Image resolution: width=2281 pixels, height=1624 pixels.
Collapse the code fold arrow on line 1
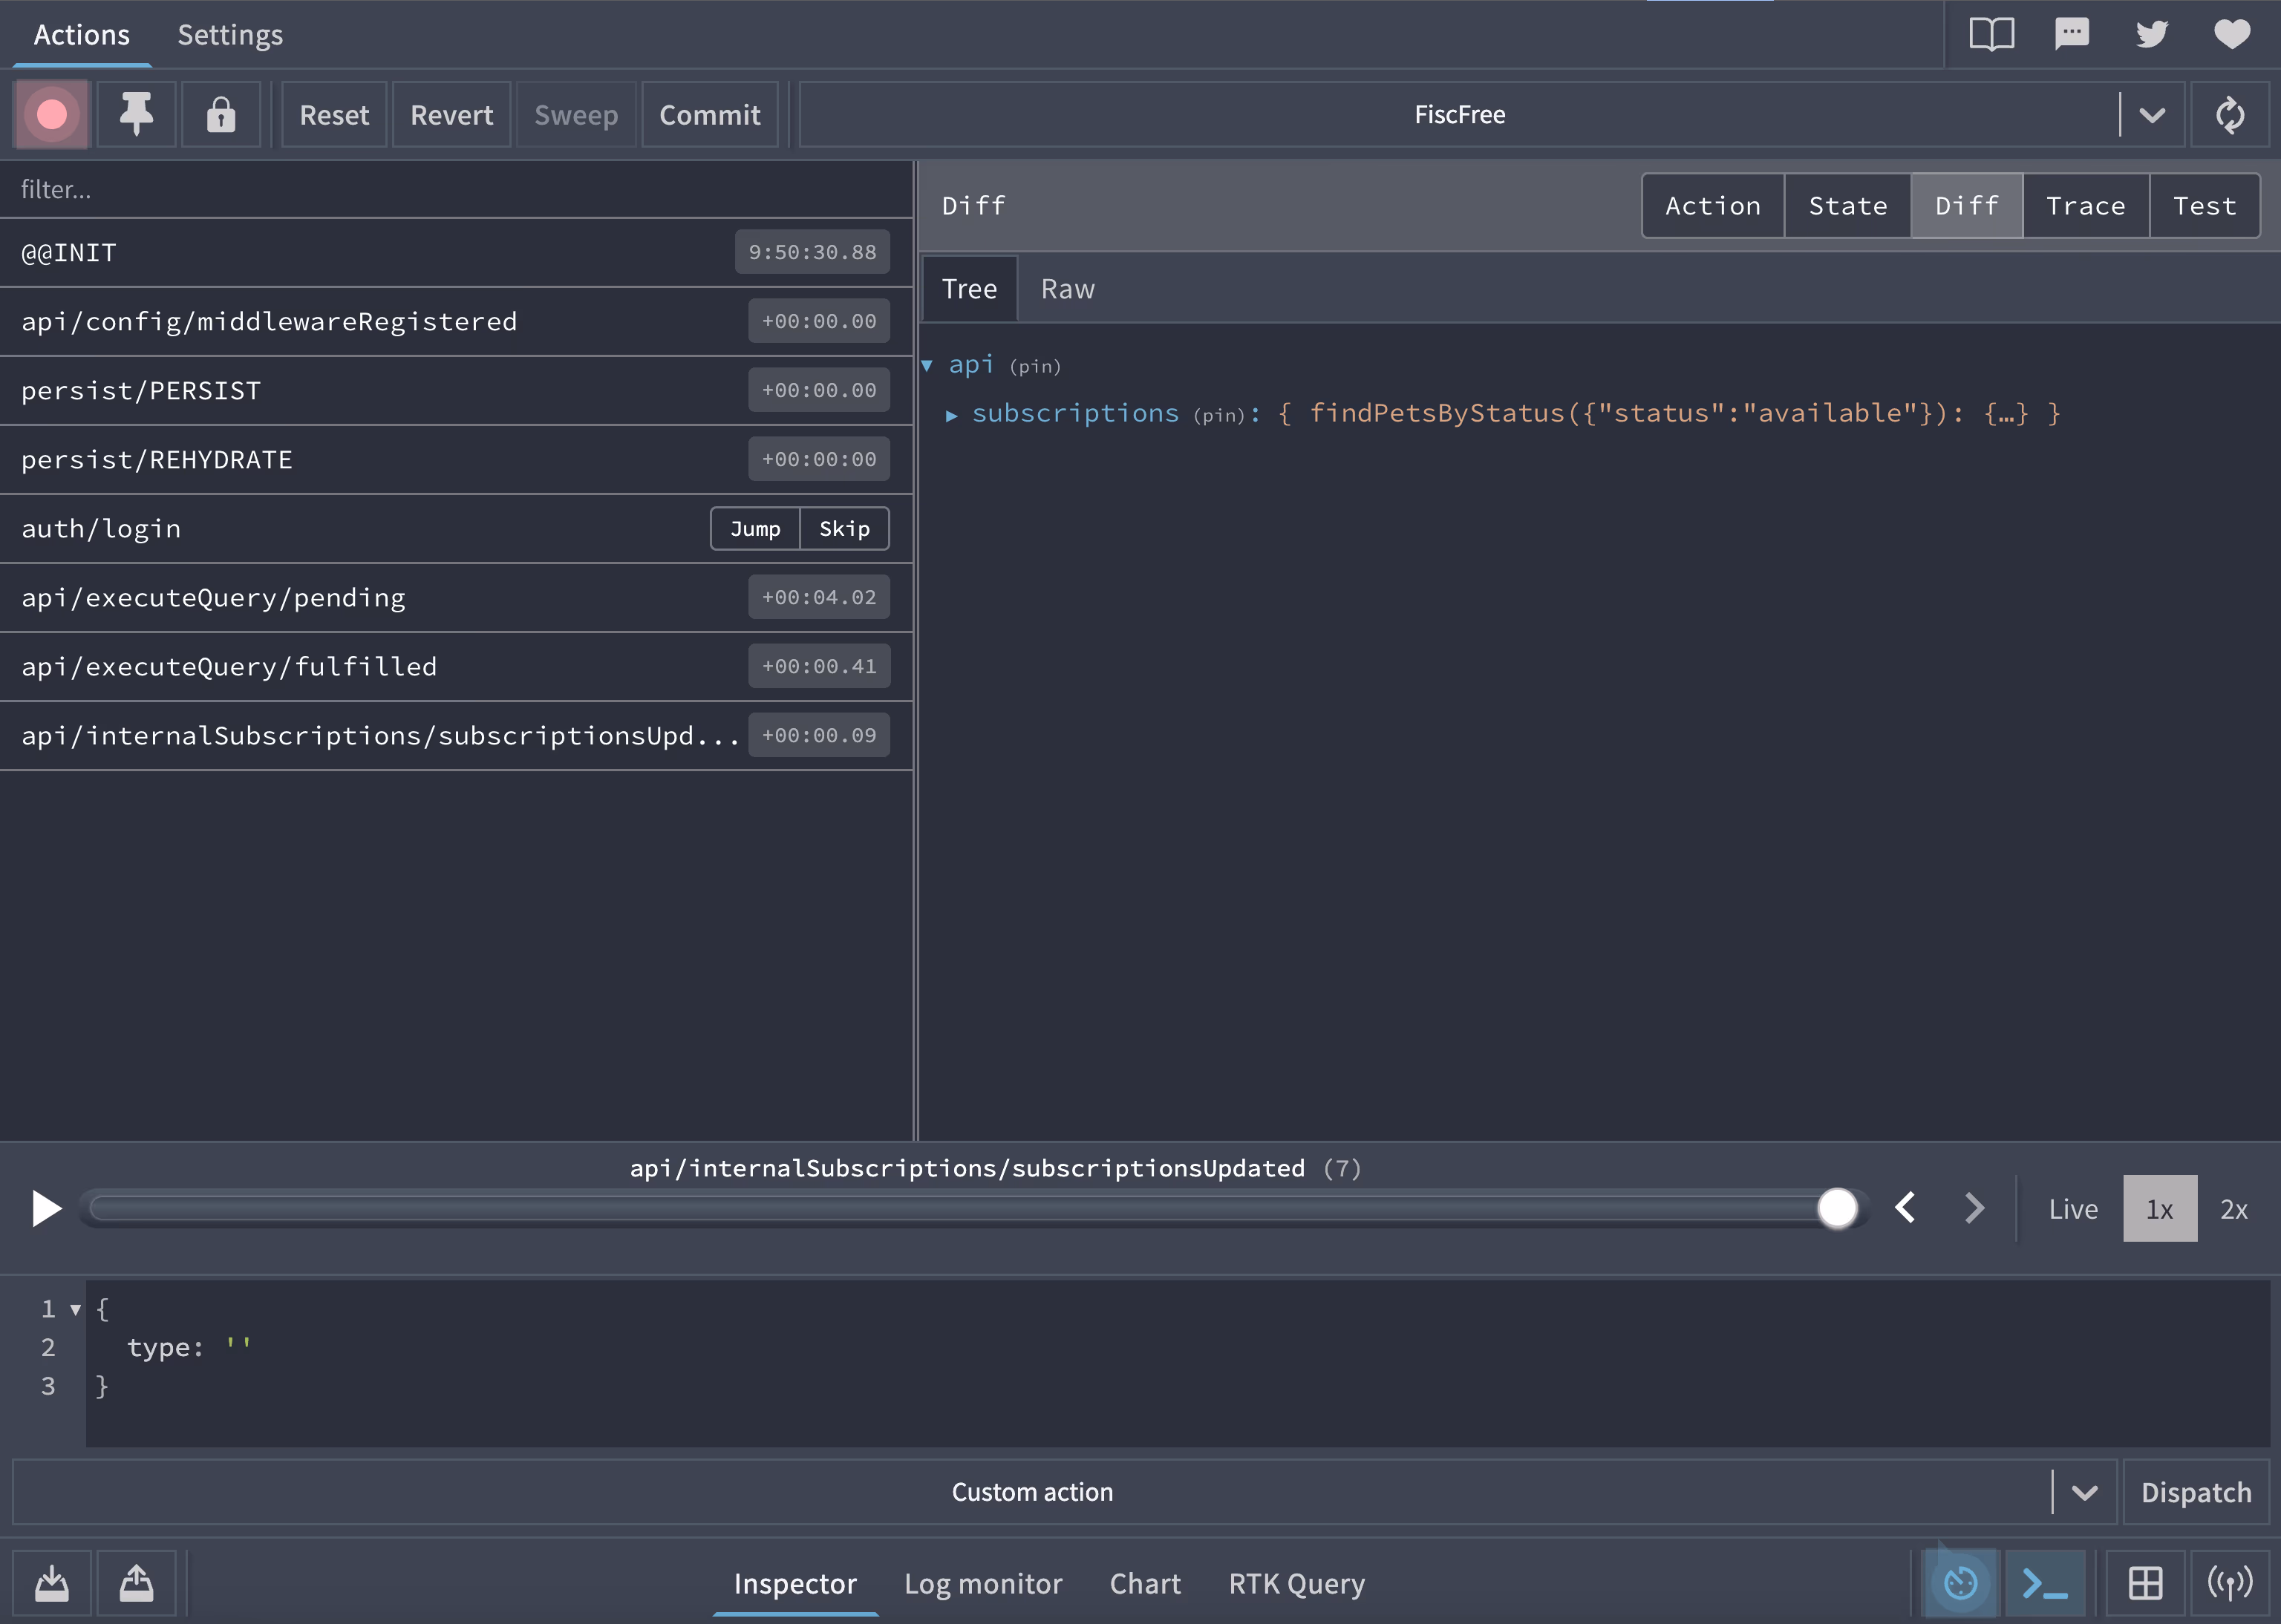(x=75, y=1309)
